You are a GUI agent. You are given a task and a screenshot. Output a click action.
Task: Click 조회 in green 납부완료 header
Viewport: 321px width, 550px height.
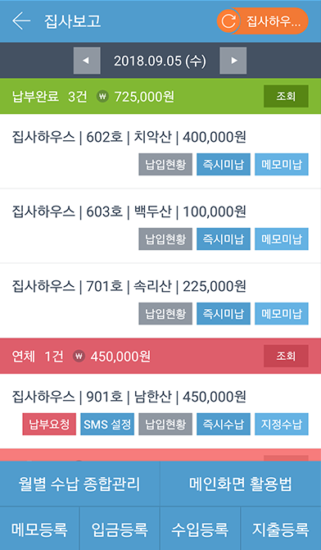pyautogui.click(x=286, y=96)
